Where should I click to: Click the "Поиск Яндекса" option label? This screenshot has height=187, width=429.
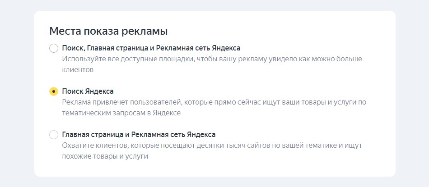pos(88,91)
